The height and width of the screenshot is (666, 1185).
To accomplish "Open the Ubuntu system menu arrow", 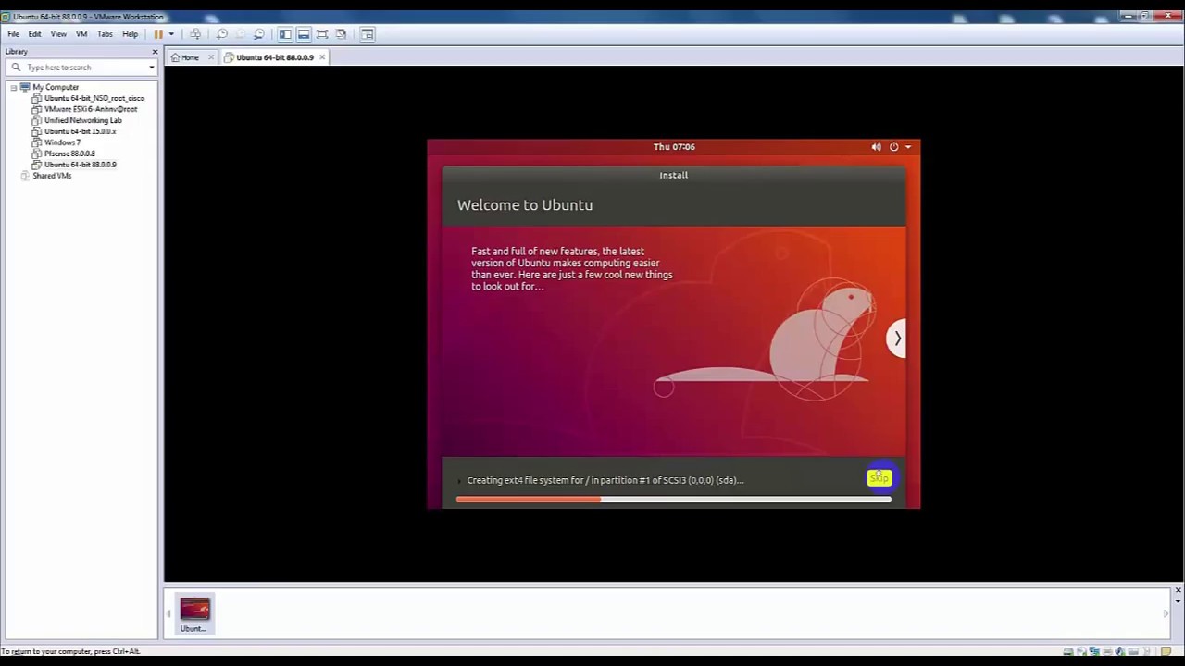I will pos(908,147).
